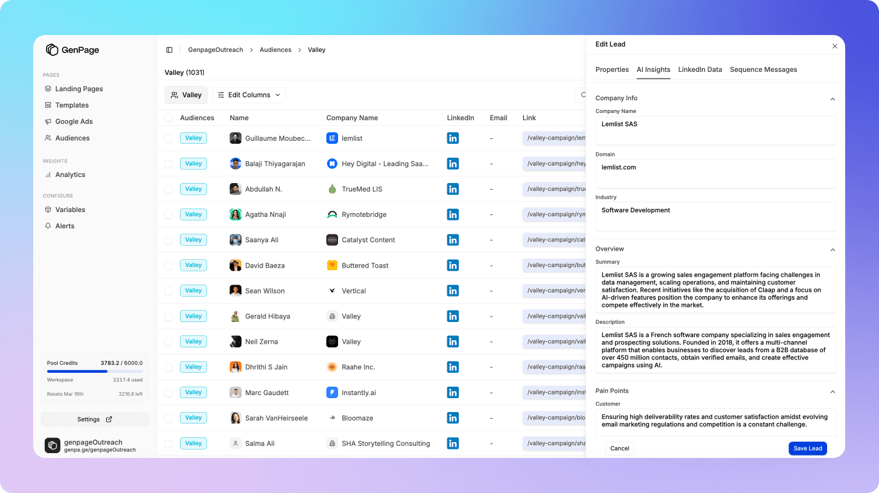The image size is (879, 493).
Task: Open LinkedIn icon for Marc Gaudett
Action: (453, 393)
